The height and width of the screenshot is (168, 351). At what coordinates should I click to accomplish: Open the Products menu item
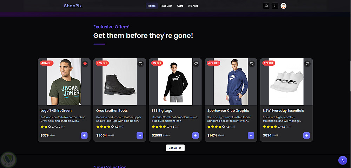click(166, 6)
